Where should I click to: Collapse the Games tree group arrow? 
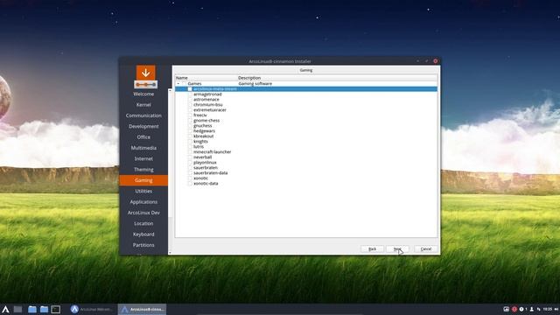click(178, 84)
